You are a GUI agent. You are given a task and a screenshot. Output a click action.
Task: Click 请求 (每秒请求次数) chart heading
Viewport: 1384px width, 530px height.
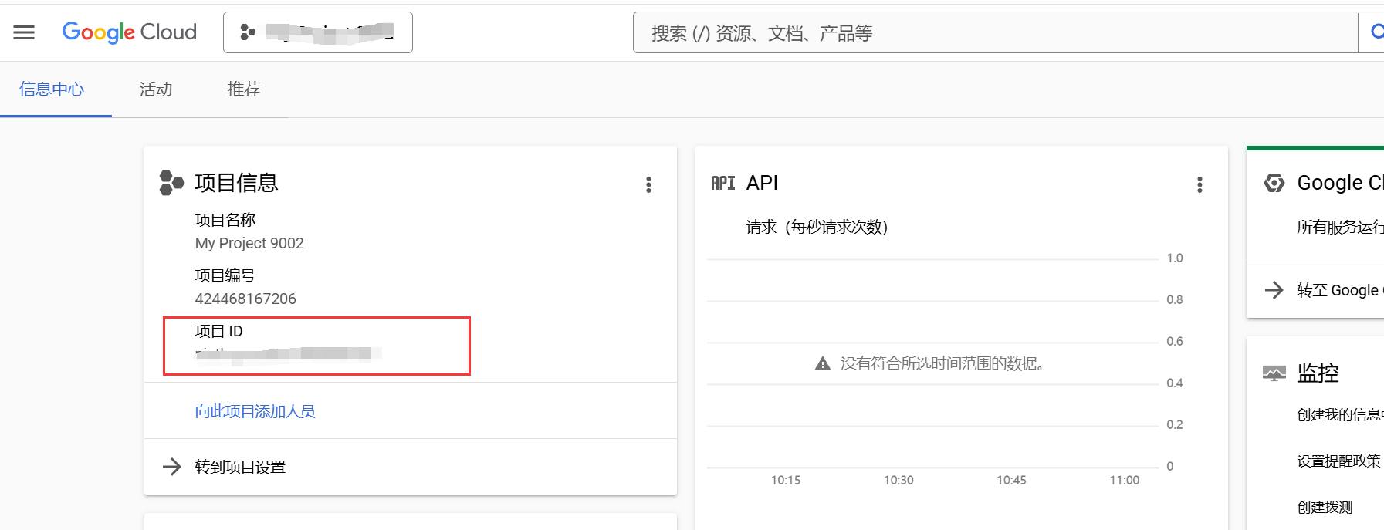point(817,227)
